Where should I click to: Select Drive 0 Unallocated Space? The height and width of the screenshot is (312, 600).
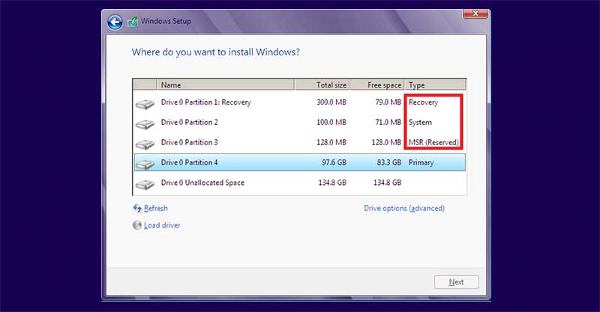point(299,183)
